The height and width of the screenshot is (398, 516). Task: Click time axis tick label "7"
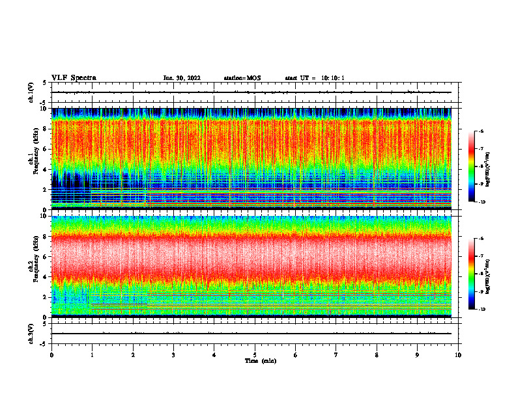tap(336, 355)
